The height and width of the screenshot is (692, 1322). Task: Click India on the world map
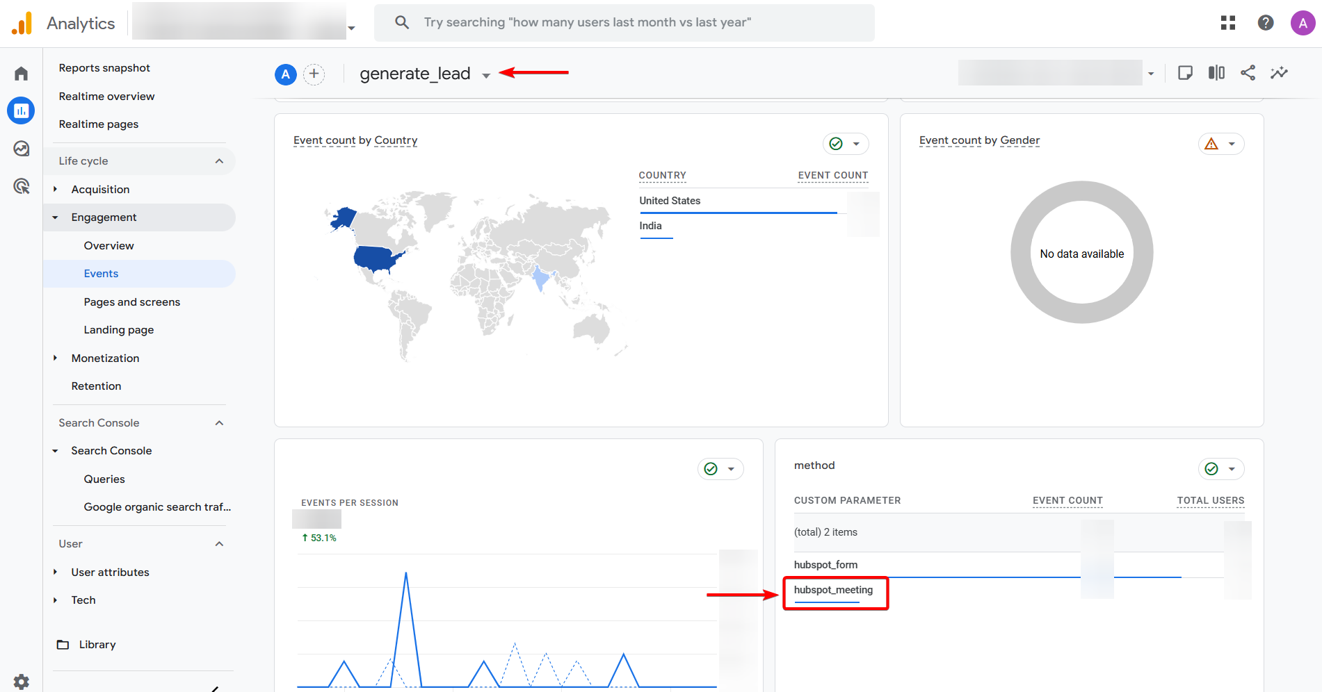[540, 279]
